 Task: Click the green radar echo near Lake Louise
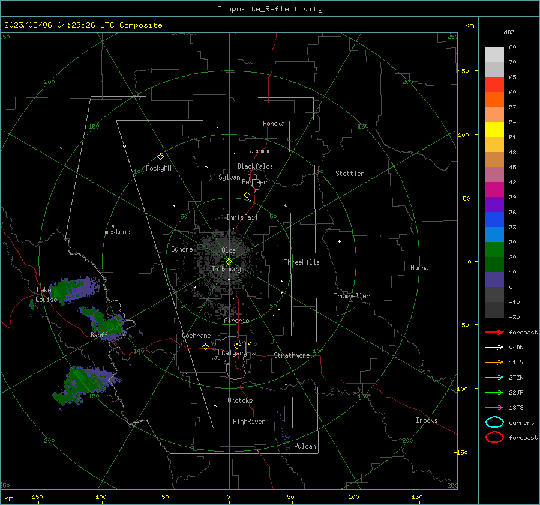(73, 290)
